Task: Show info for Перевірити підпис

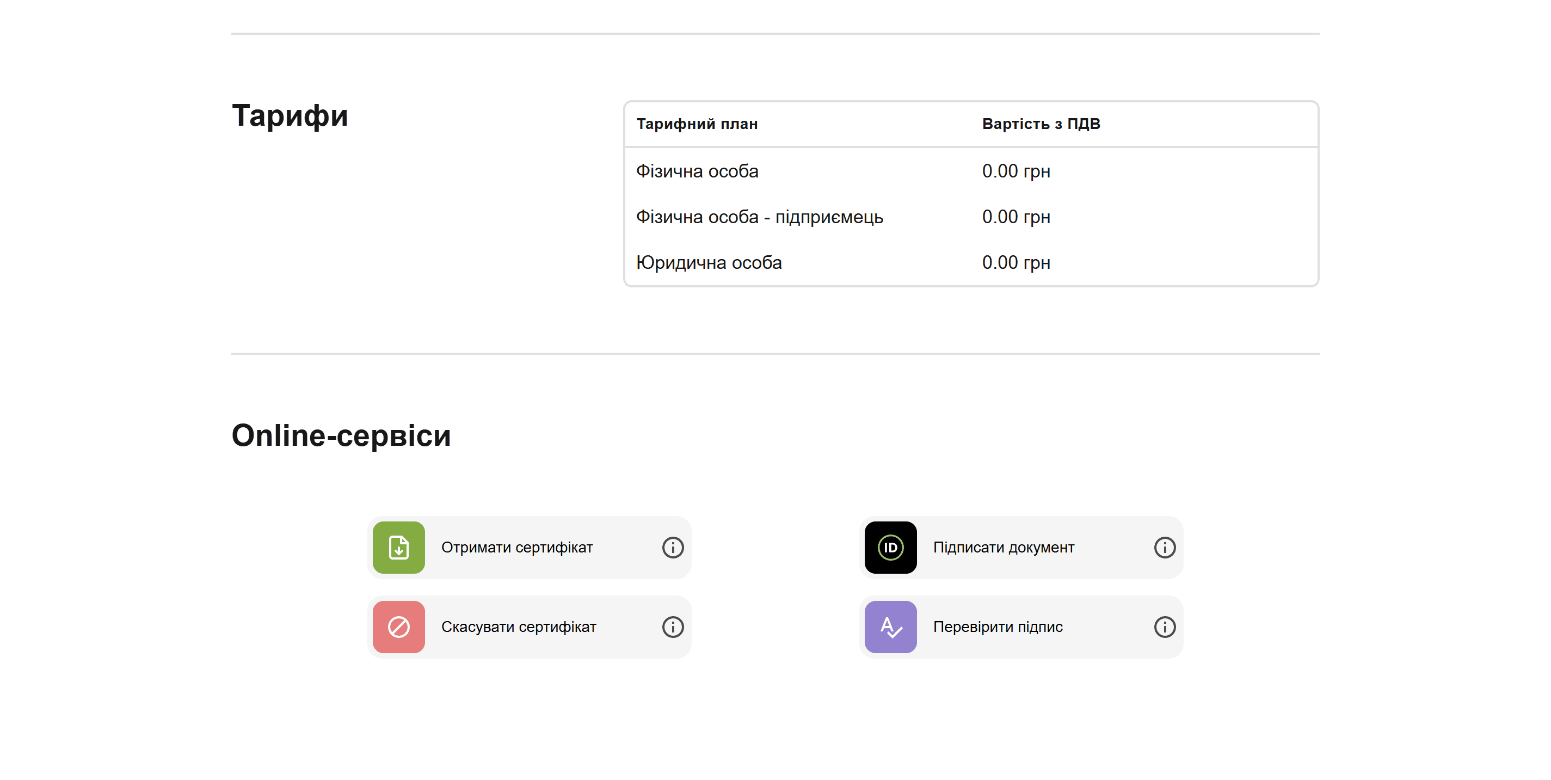Action: click(x=1164, y=627)
